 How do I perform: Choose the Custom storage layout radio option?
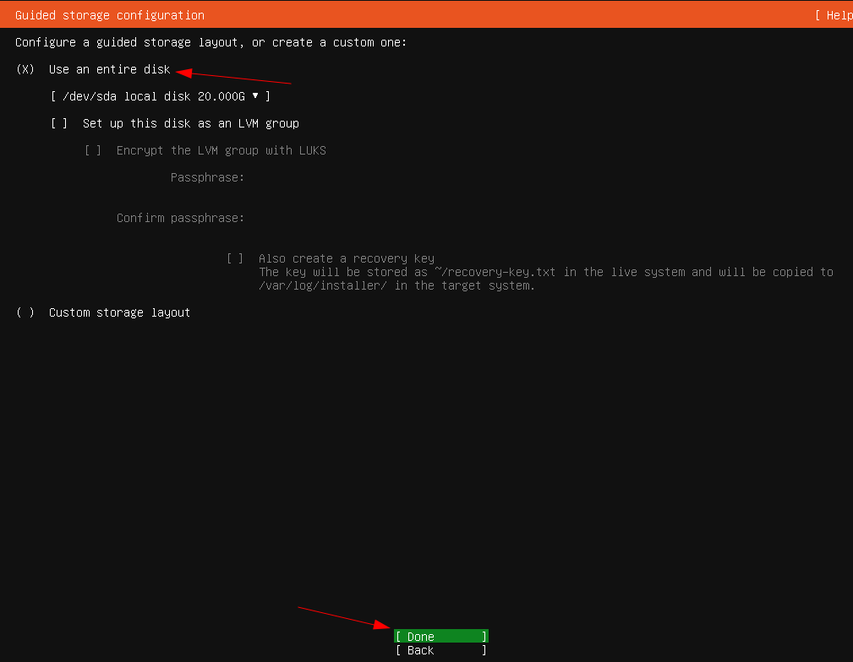tap(25, 312)
